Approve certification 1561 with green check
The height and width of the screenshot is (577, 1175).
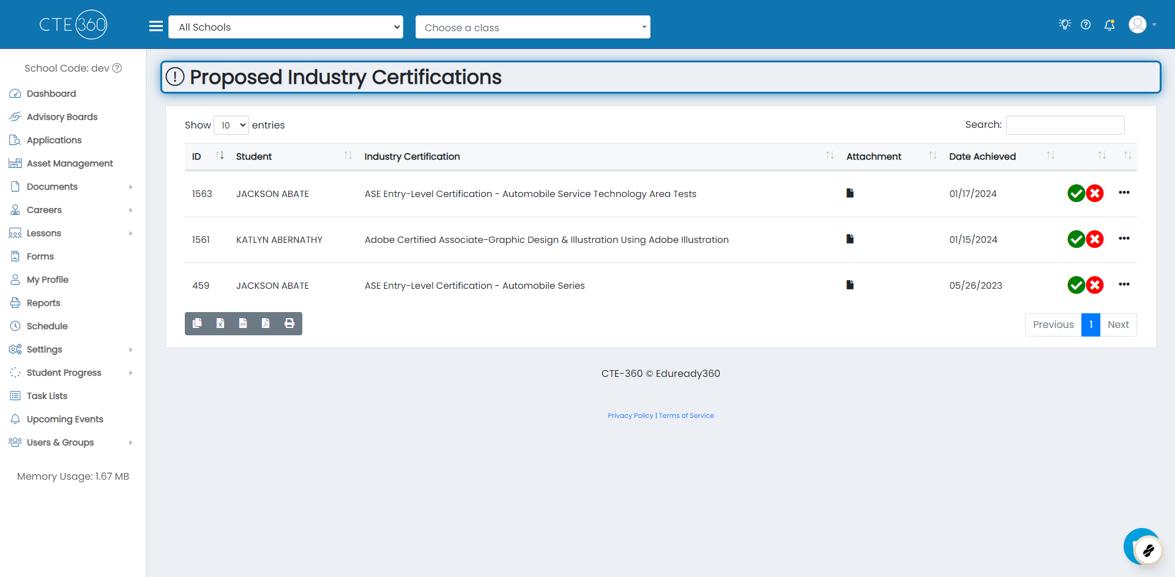coord(1076,239)
